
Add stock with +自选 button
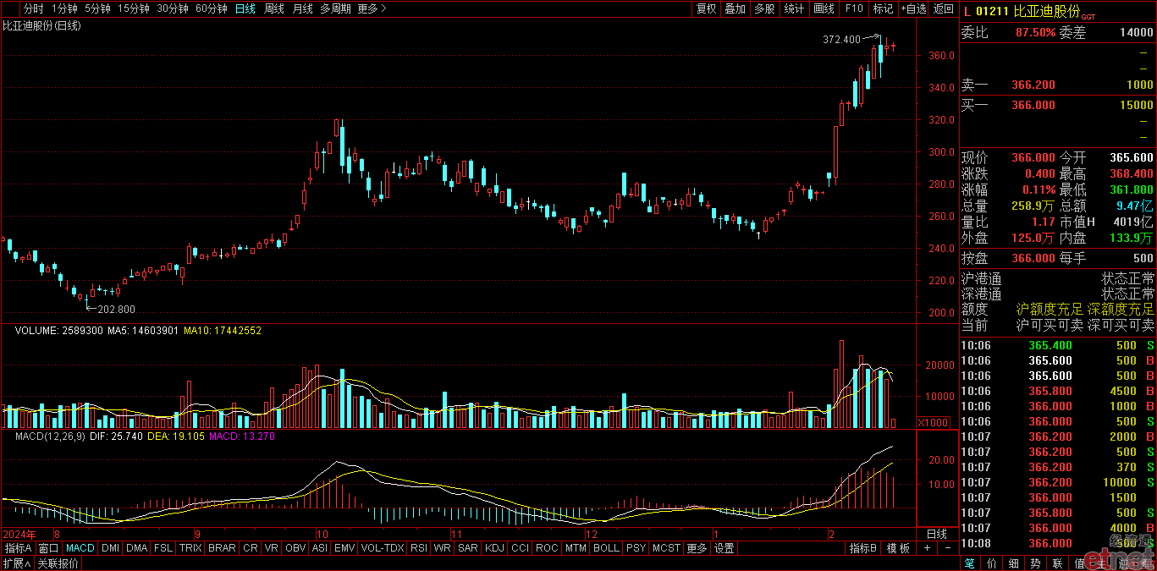(x=913, y=8)
